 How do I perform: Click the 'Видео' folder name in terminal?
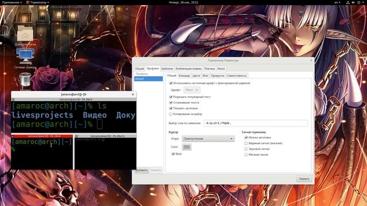click(x=95, y=115)
